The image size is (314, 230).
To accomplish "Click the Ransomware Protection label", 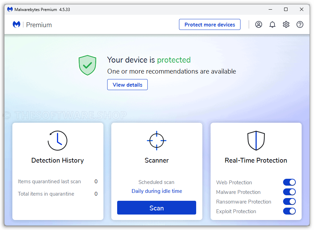I will (x=244, y=201).
